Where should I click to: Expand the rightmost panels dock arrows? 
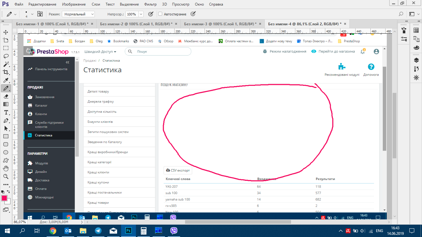[x=419, y=21]
